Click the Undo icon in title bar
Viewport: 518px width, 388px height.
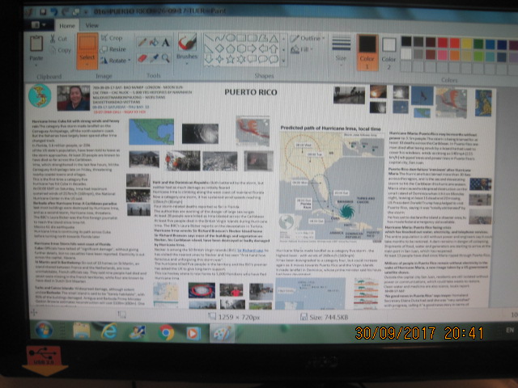click(54, 12)
